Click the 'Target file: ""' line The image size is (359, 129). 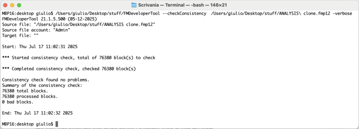click(20, 36)
